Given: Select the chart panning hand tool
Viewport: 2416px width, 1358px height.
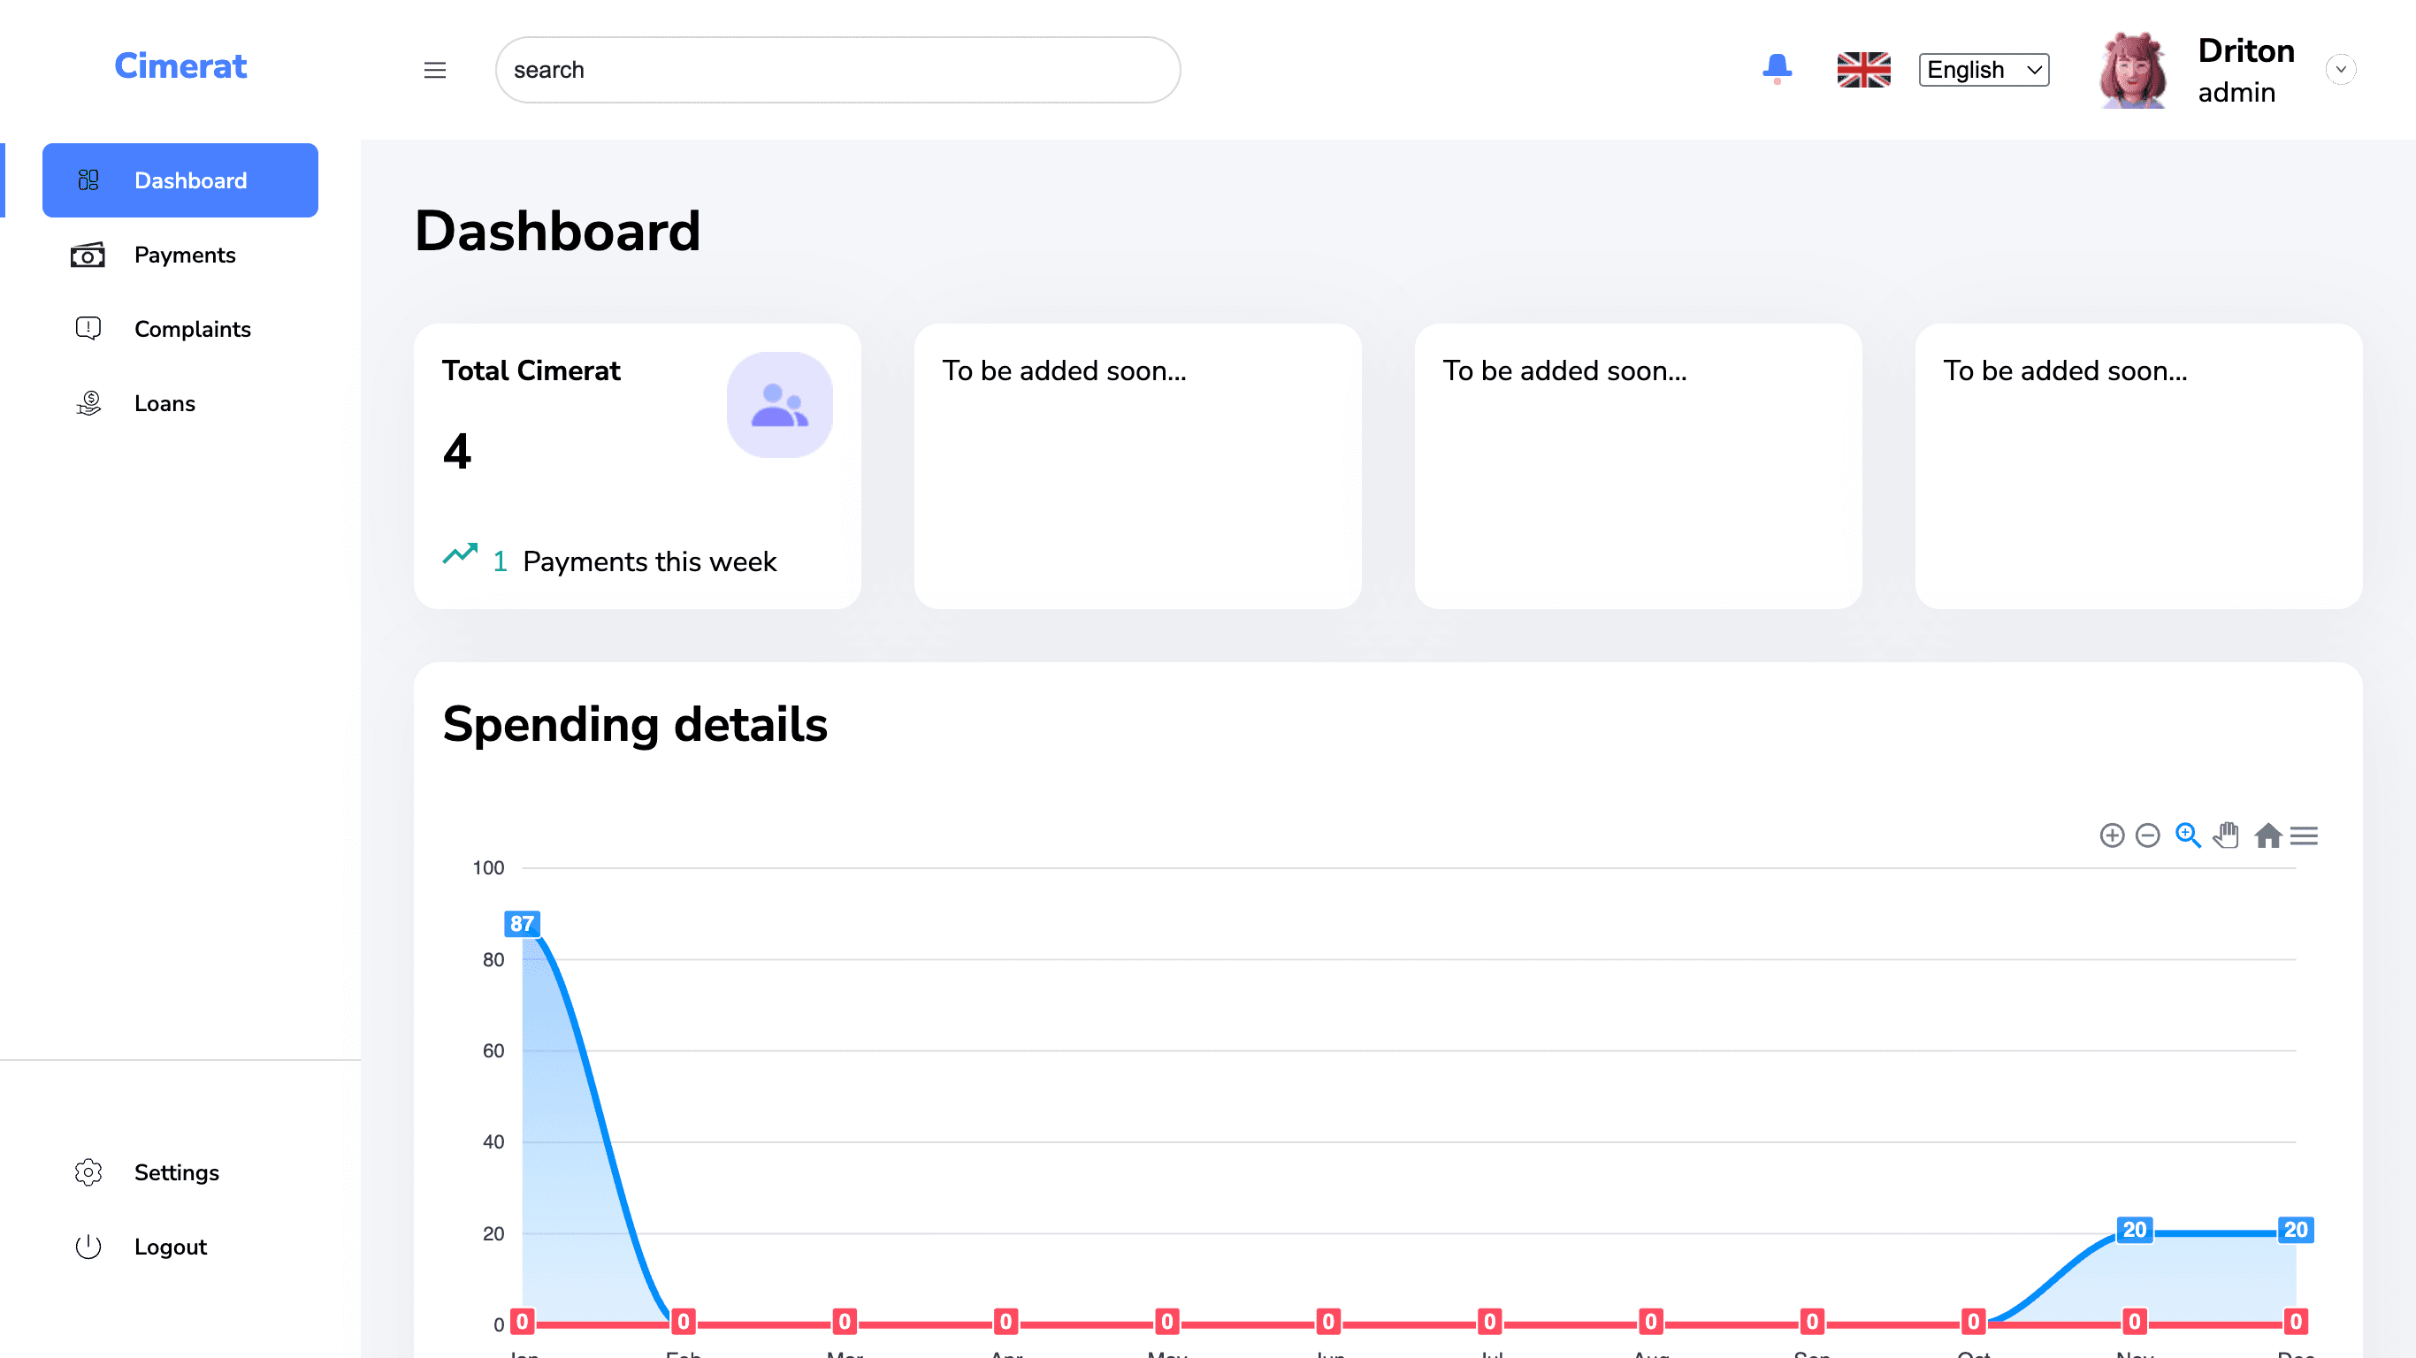Looking at the screenshot, I should [x=2227, y=835].
